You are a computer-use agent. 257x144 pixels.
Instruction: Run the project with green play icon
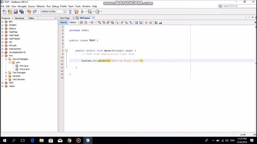[82, 12]
